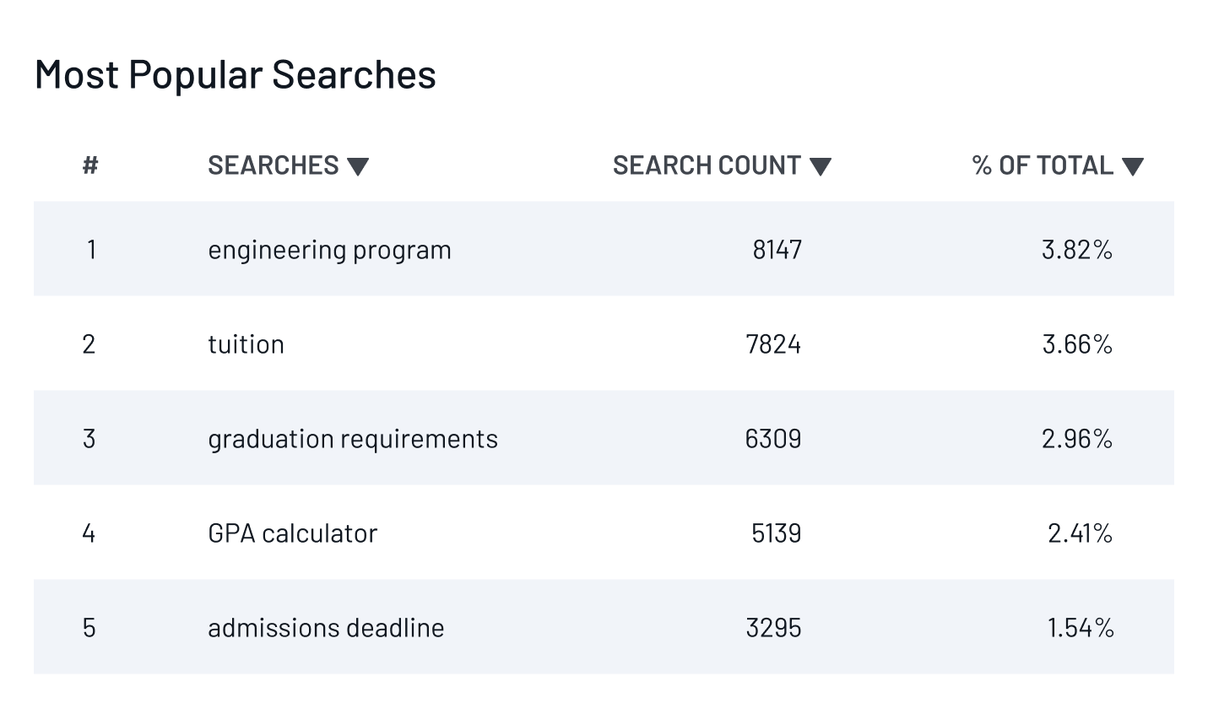Select the tuition search entry

click(246, 344)
